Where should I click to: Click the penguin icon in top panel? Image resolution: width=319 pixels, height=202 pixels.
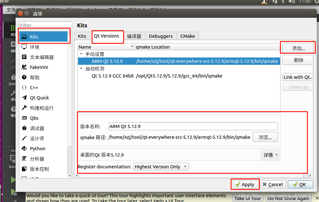[x=264, y=2]
